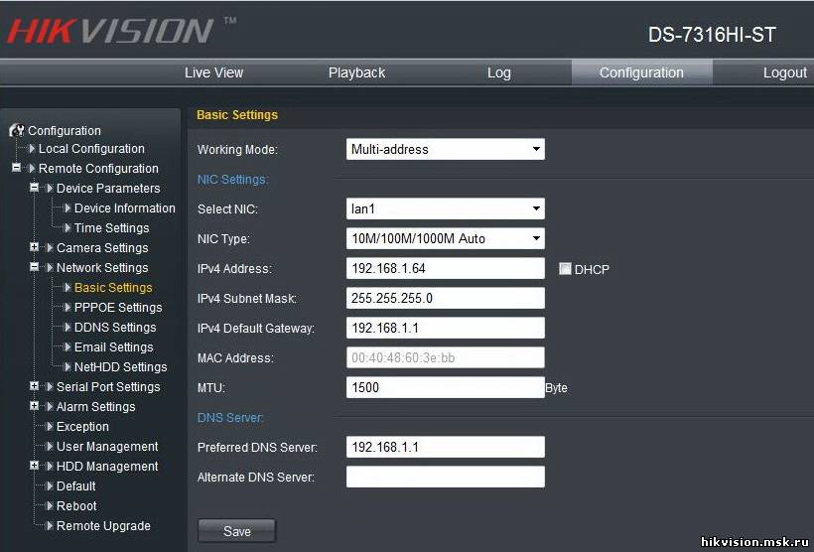Screen dimensions: 814x552
Task: Open Remote Upgrade page
Action: tap(103, 526)
